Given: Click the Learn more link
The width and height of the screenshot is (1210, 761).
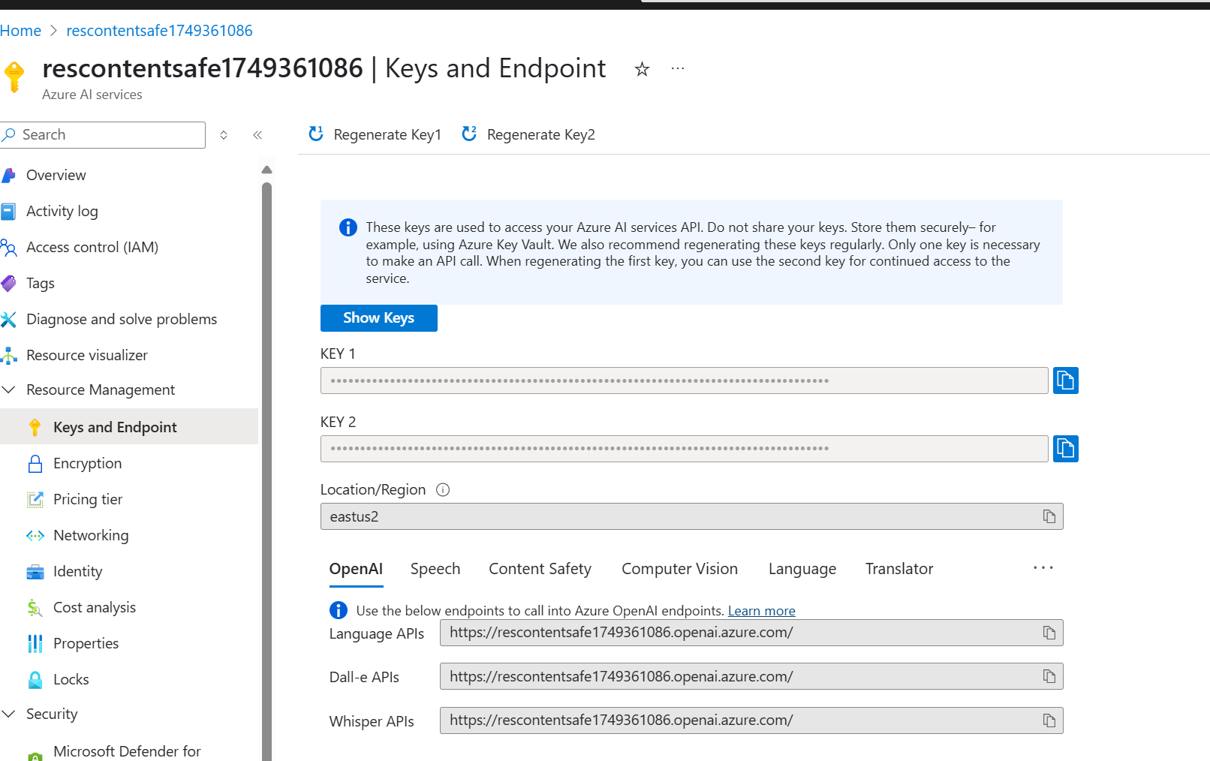Looking at the screenshot, I should [761, 610].
